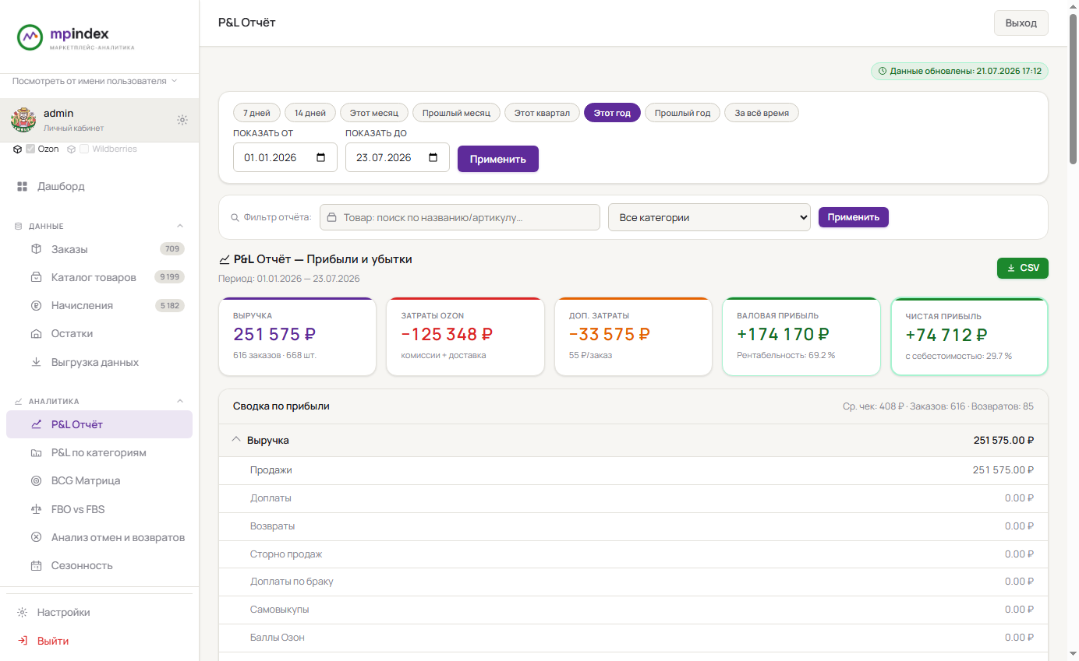Viewport: 1079px width, 661px height.
Task: Click the P&L по категориям icon
Action: coord(36,452)
